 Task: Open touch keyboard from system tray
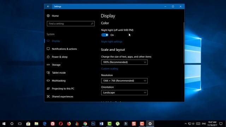pos(198,124)
